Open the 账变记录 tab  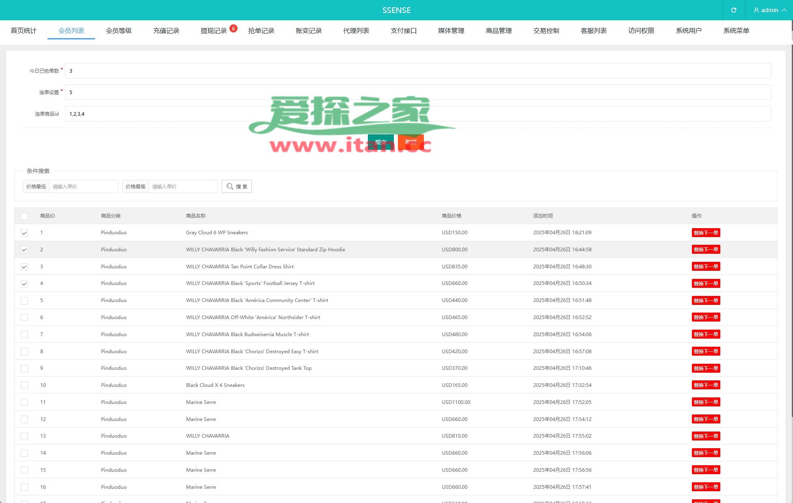(x=309, y=31)
